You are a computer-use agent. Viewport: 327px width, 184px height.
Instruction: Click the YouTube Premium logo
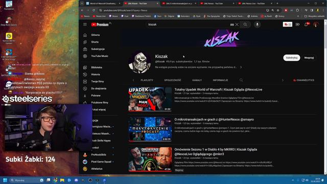point(100,25)
